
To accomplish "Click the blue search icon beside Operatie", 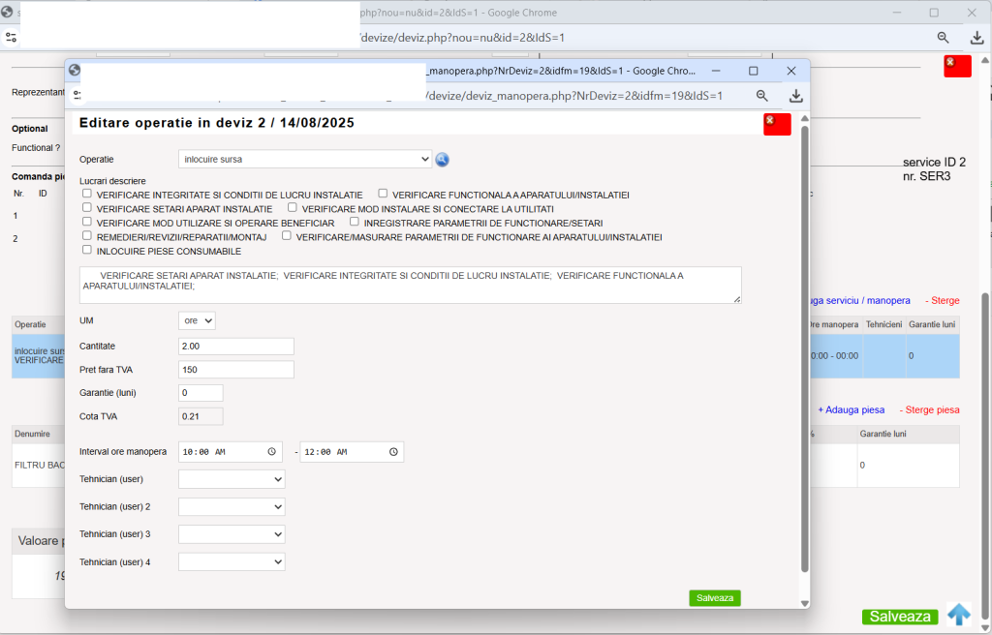I will pos(442,160).
